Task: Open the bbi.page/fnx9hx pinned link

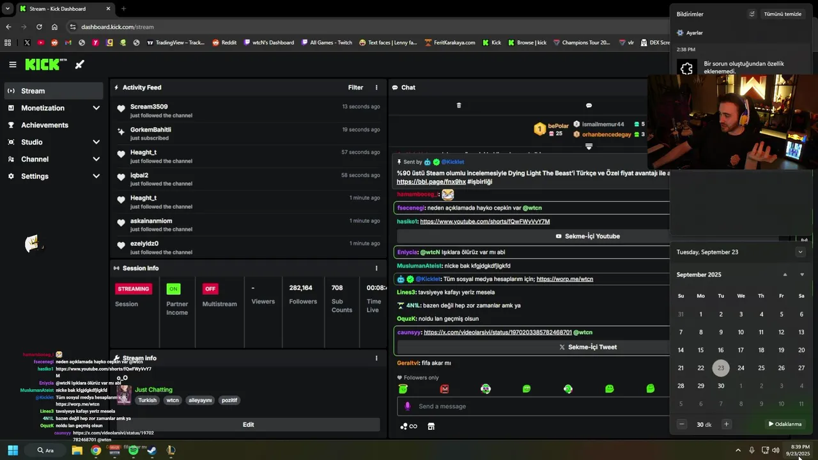Action: [x=431, y=182]
